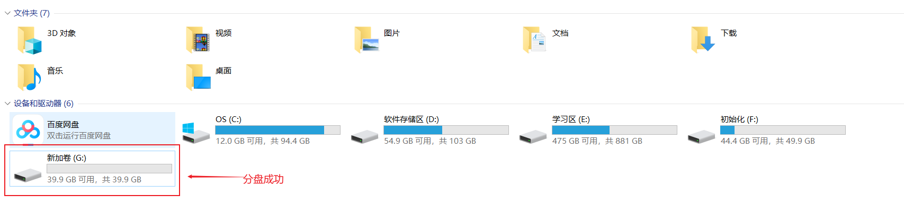Select the 文档 documents folder icon

(x=534, y=40)
